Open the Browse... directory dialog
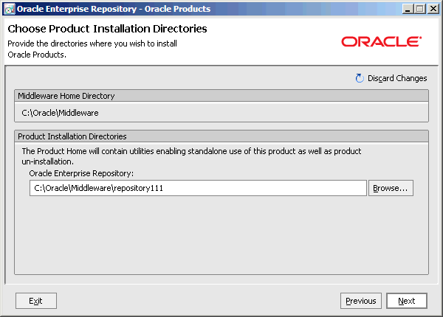Image resolution: width=443 pixels, height=317 pixels. 391,188
